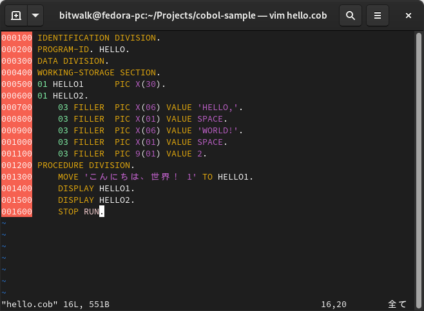Open a new terminal tab
This screenshot has width=424, height=311.
tap(16, 15)
